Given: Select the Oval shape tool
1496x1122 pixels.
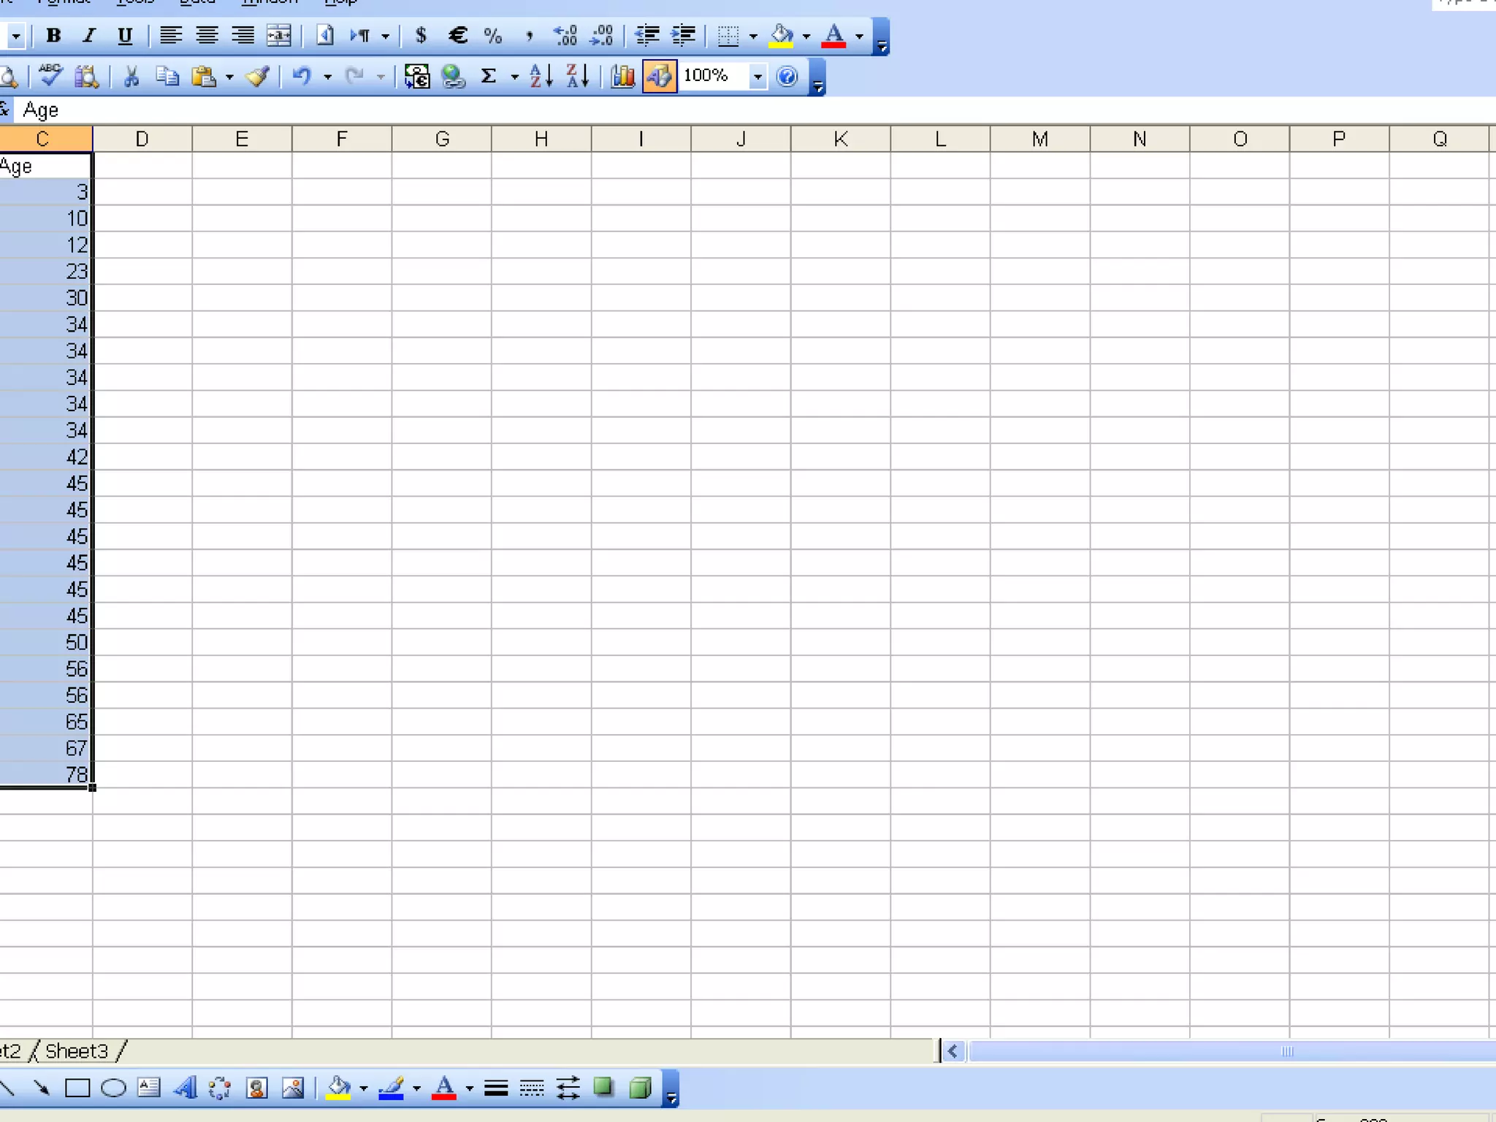Looking at the screenshot, I should tap(113, 1088).
